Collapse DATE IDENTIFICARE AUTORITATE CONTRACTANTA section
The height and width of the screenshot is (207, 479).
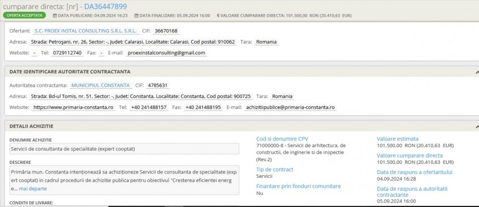[x=477, y=72]
